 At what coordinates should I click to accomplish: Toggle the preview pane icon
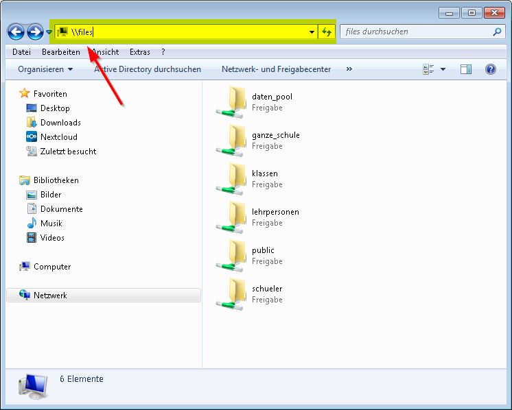pyautogui.click(x=466, y=69)
